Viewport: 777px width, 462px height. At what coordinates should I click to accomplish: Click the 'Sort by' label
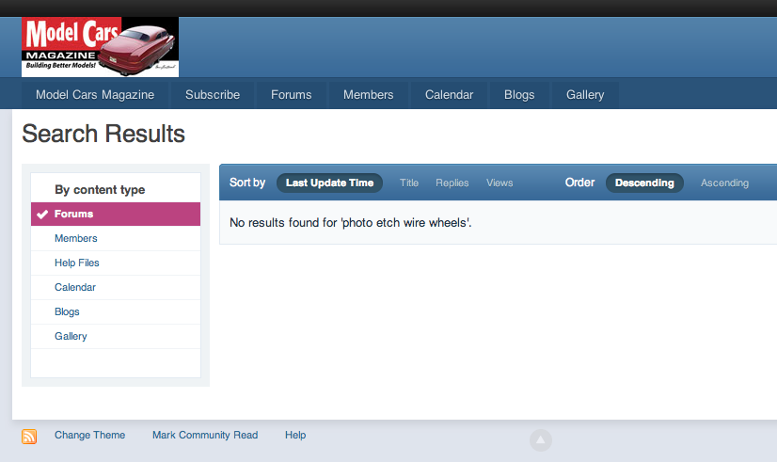point(247,183)
